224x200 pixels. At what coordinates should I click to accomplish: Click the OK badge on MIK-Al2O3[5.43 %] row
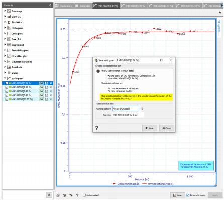(41, 95)
